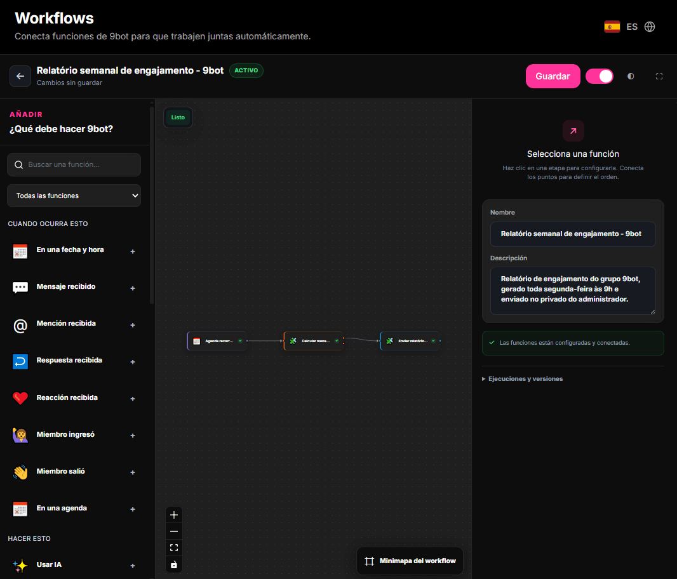This screenshot has height=579, width=677.
Task: Add En una agenda with the plus
Action: pyautogui.click(x=133, y=509)
